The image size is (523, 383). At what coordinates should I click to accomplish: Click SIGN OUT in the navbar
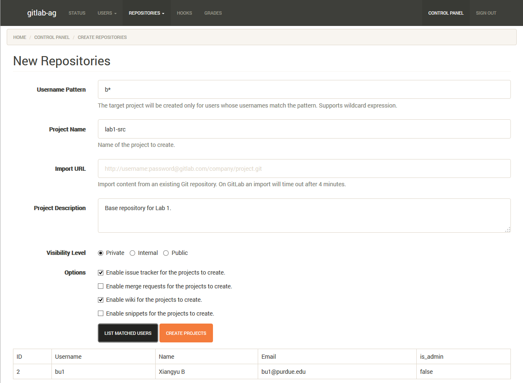486,13
